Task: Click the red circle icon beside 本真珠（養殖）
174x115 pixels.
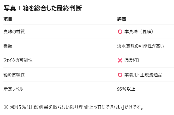Action: tap(120, 32)
